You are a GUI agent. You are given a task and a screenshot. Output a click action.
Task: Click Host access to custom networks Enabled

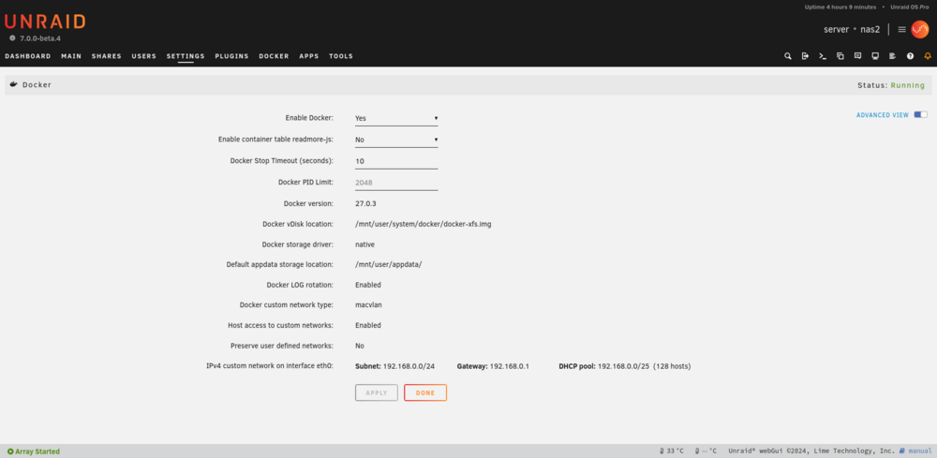(x=368, y=325)
